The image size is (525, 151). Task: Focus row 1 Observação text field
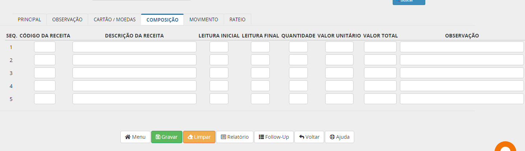[462, 47]
